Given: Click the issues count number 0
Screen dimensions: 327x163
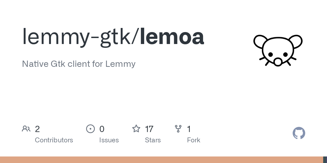Looking at the screenshot, I should tap(102, 129).
